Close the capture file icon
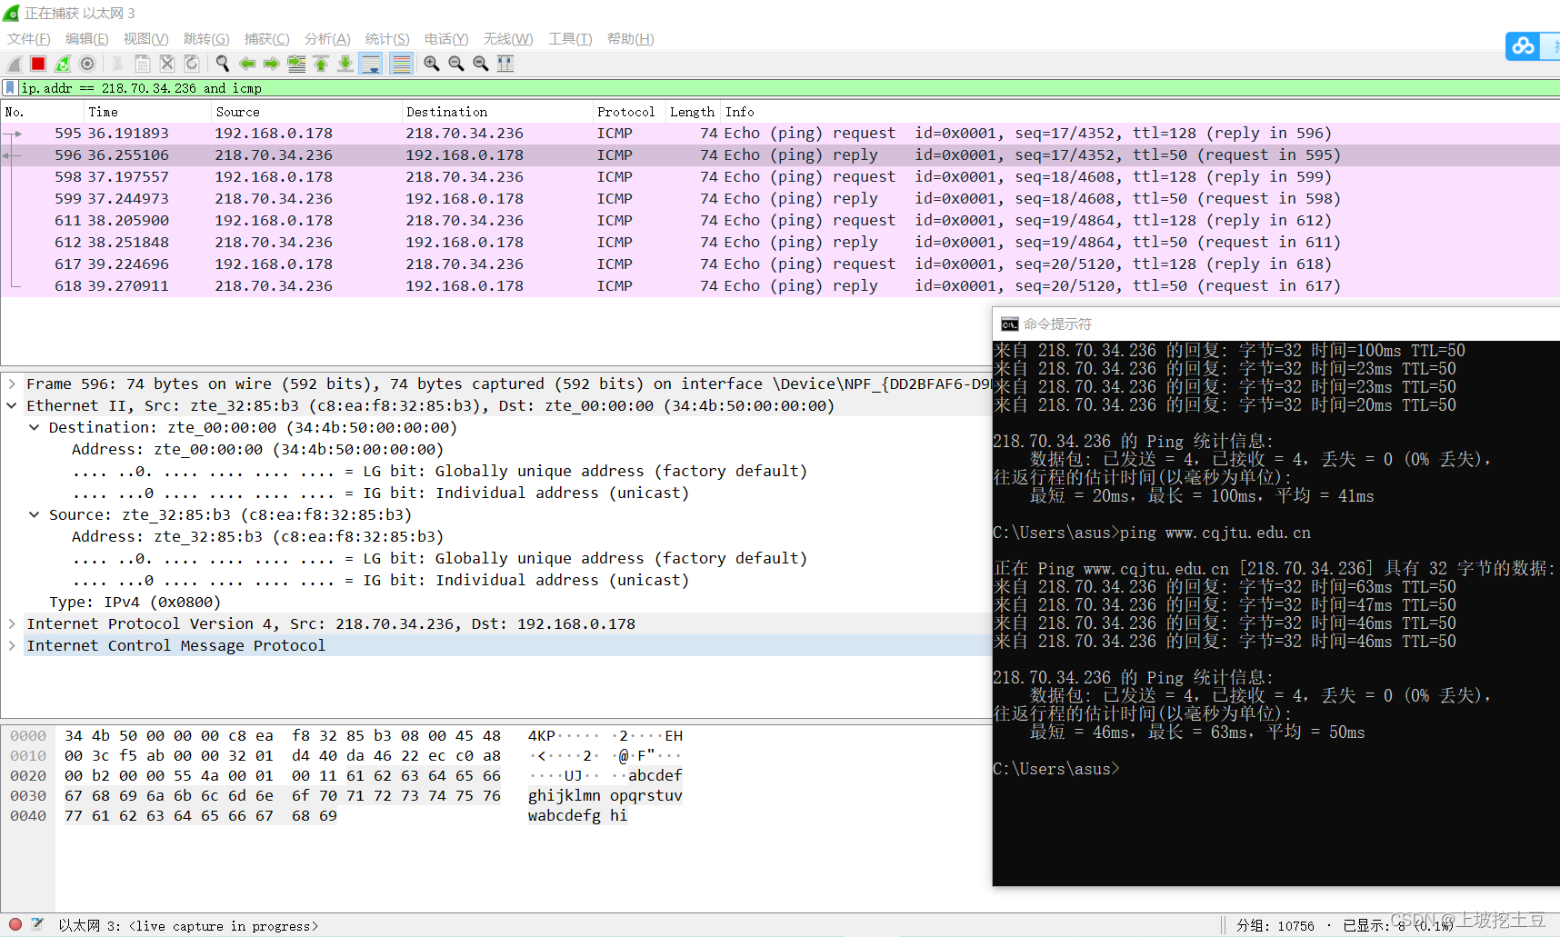Image resolution: width=1560 pixels, height=937 pixels. pyautogui.click(x=166, y=64)
